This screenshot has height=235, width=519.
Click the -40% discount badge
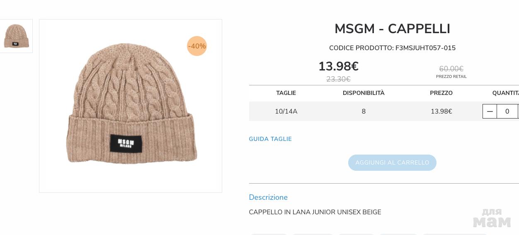(197, 46)
